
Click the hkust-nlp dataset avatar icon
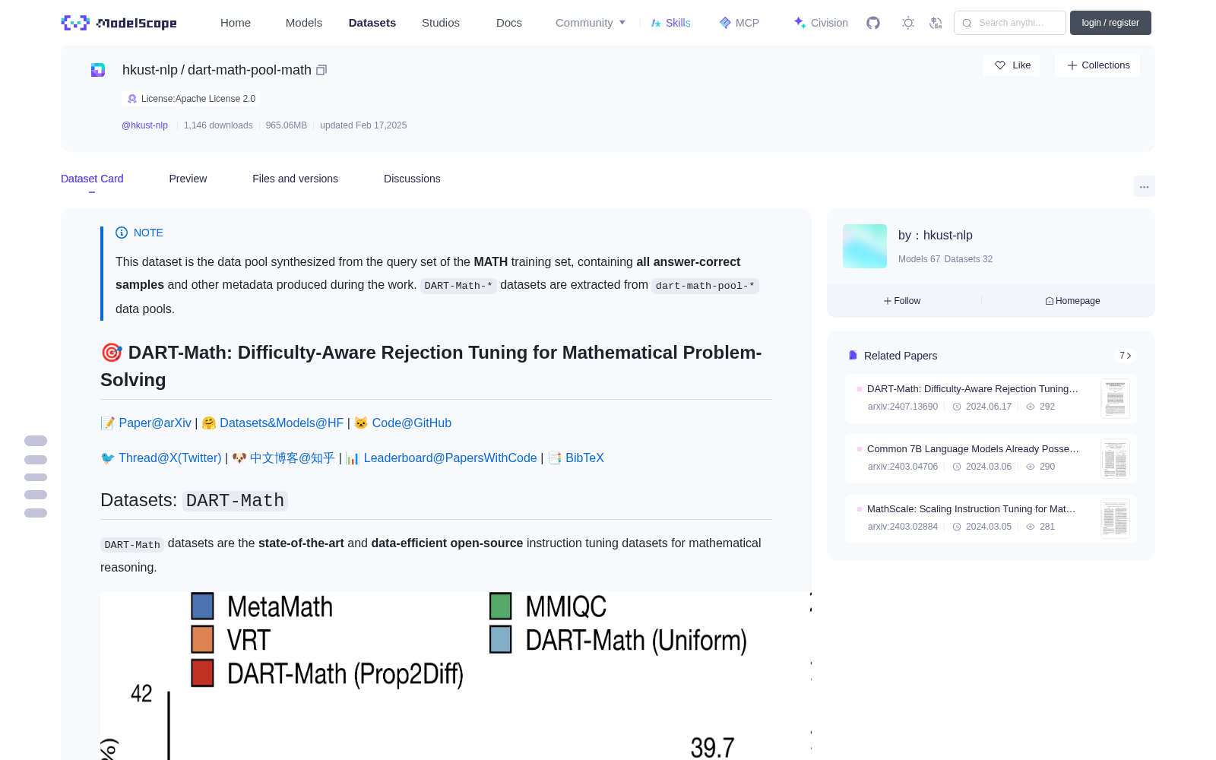click(98, 70)
